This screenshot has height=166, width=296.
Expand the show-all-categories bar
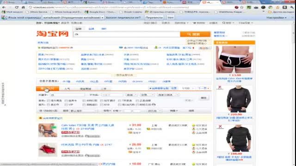tap(124, 75)
